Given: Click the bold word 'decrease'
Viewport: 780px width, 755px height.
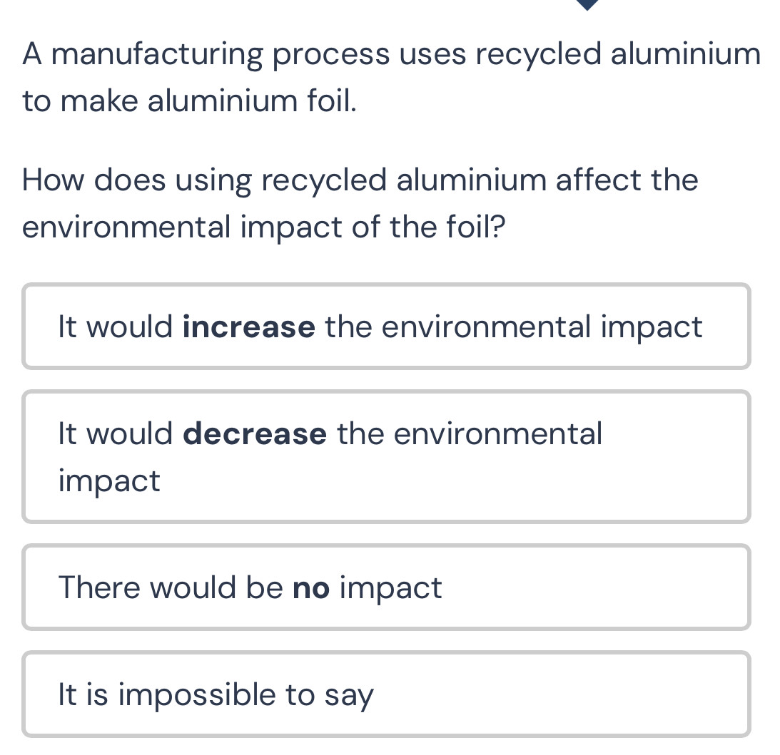Looking at the screenshot, I should point(255,433).
